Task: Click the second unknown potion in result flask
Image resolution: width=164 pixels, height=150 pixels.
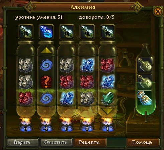Action: click(145, 82)
